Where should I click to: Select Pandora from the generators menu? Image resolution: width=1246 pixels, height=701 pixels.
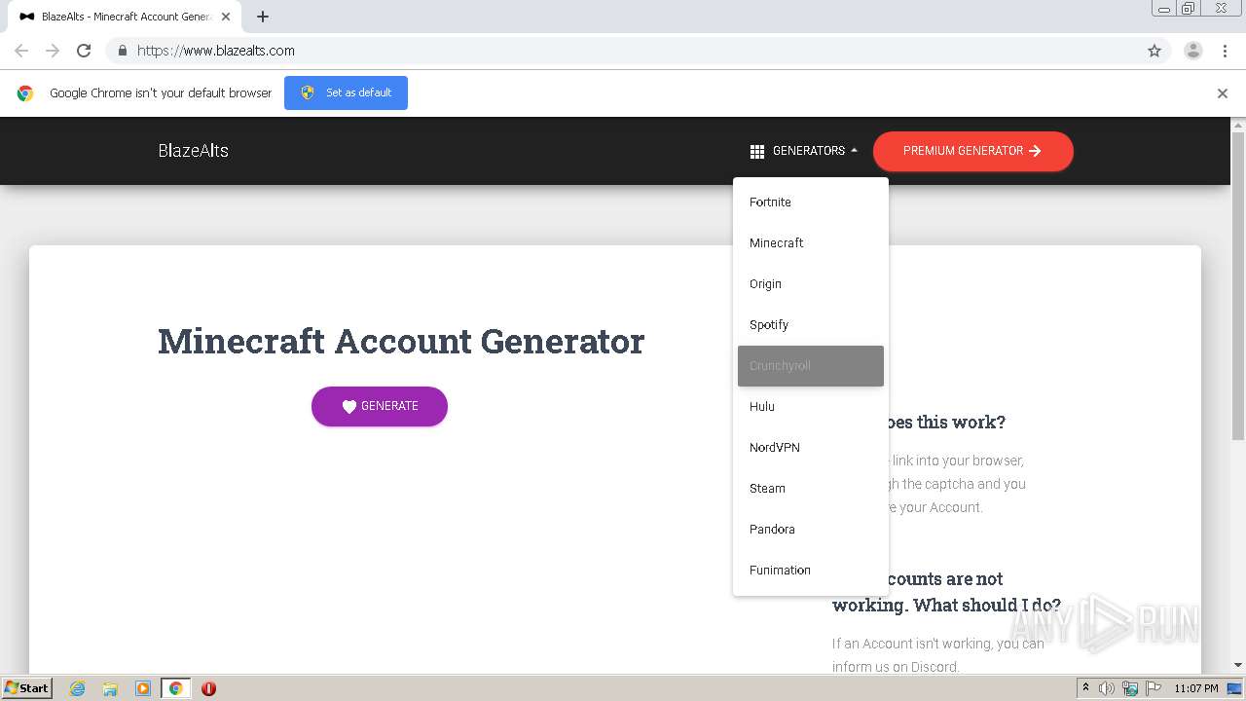pos(810,530)
